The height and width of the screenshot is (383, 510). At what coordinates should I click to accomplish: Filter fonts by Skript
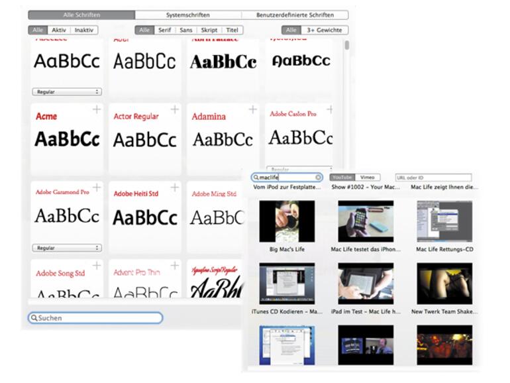pos(209,30)
